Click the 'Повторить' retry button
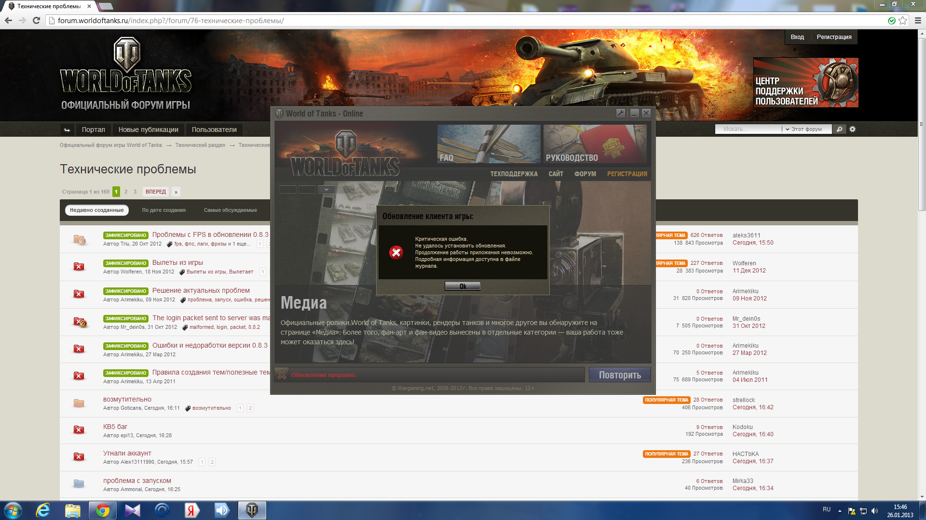The image size is (926, 520). tap(620, 375)
